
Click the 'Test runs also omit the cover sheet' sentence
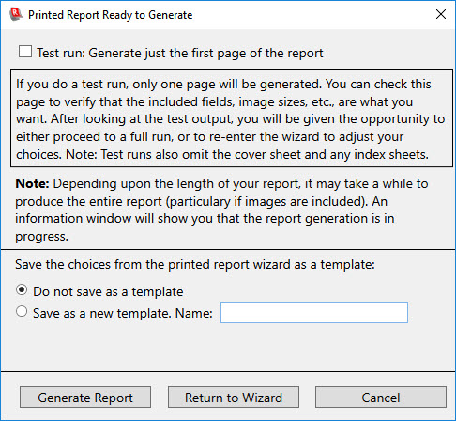click(x=265, y=155)
